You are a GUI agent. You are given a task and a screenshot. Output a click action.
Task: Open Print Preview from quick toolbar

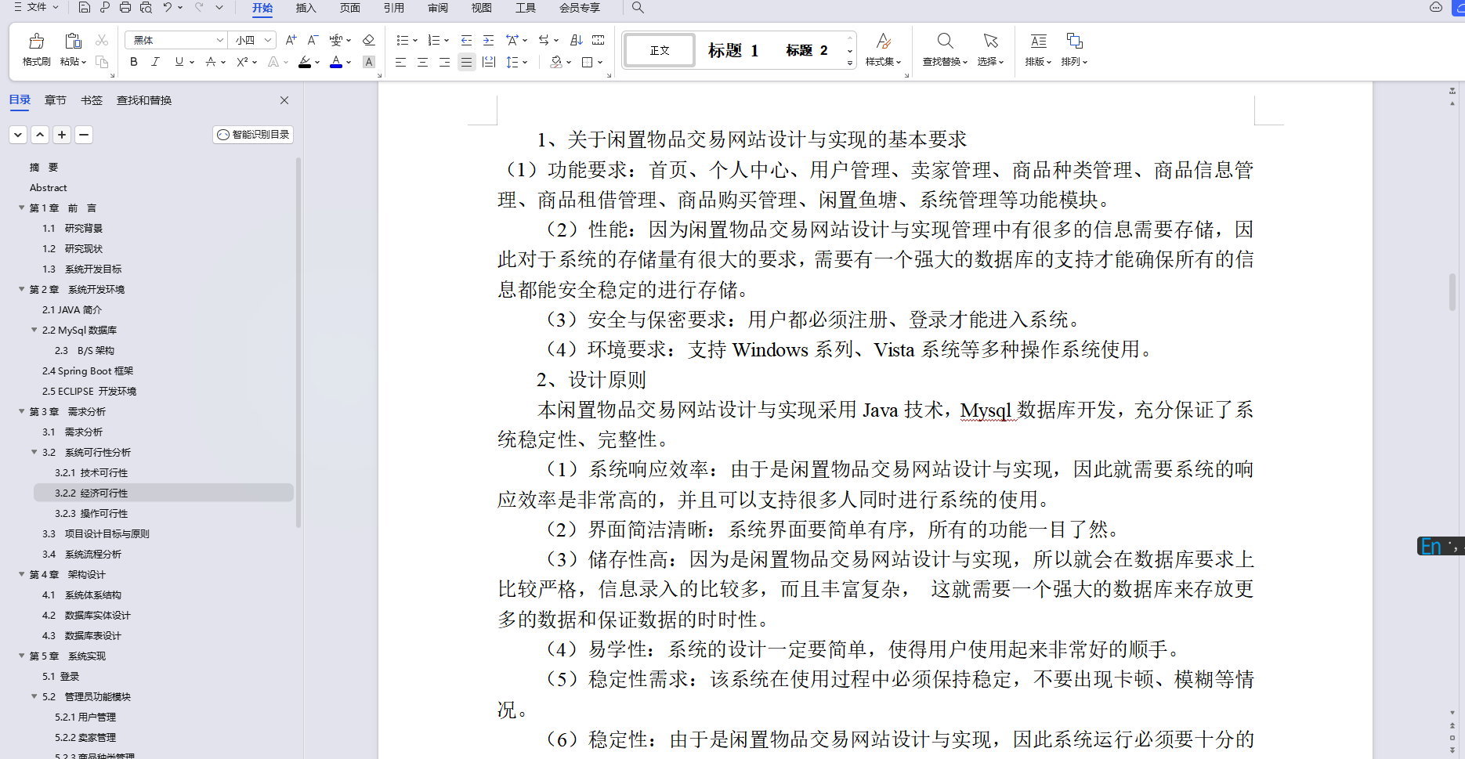(x=146, y=8)
